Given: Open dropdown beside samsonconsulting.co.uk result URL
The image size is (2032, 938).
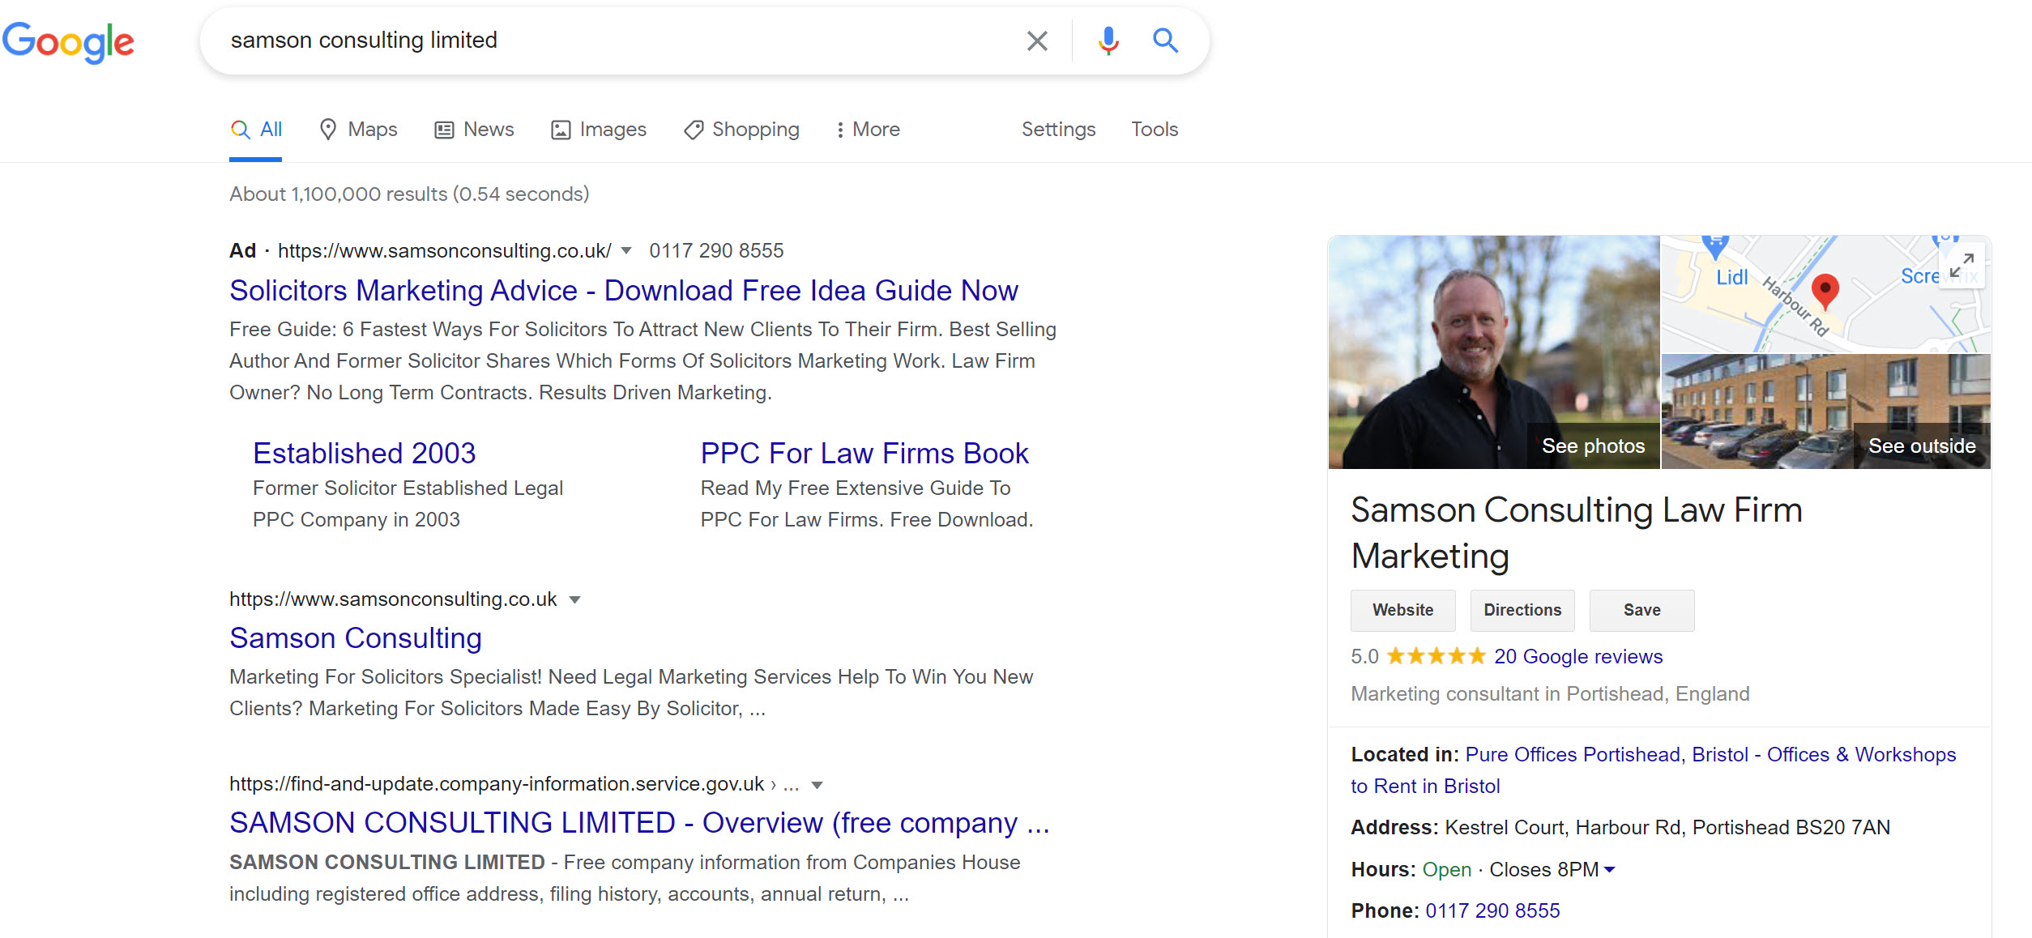Looking at the screenshot, I should (x=575, y=600).
